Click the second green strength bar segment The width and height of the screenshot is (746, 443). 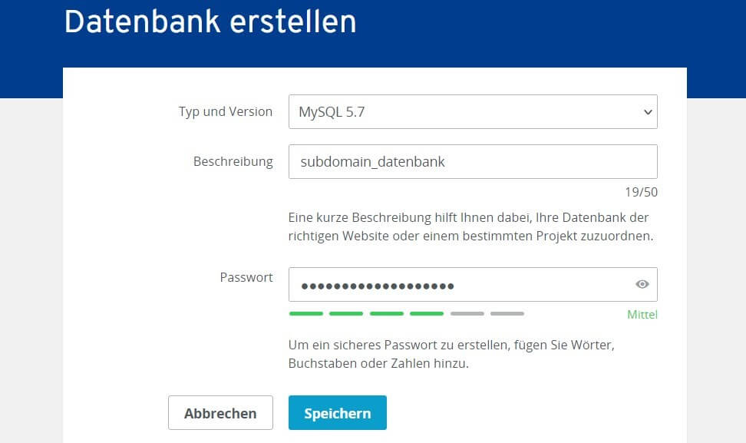(x=346, y=313)
